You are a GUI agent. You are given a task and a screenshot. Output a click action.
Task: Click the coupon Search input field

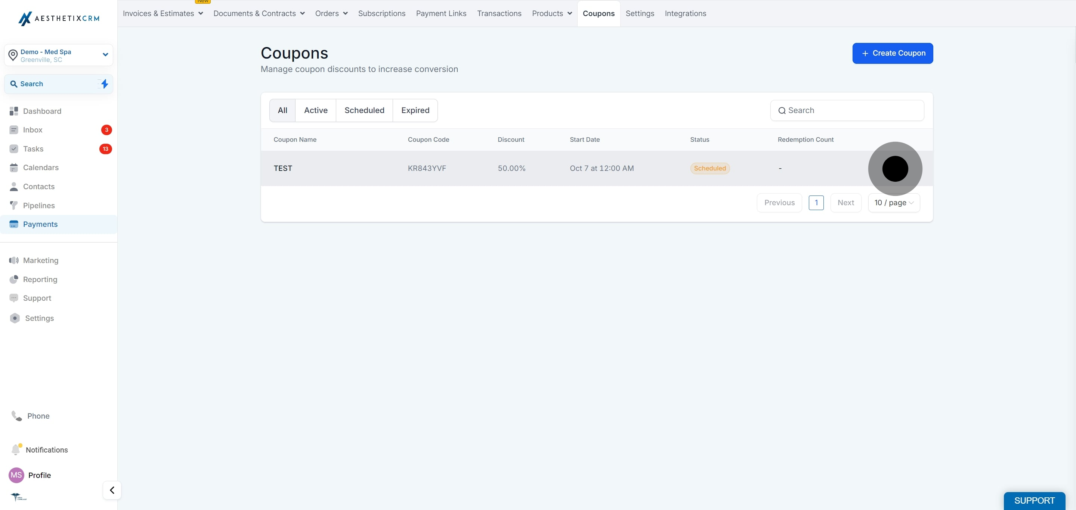pyautogui.click(x=847, y=110)
